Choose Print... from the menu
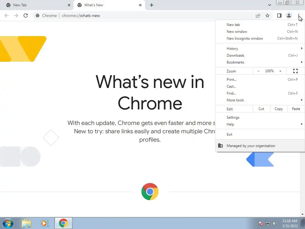Screen dimensions: 305x229 [x=260, y=79]
